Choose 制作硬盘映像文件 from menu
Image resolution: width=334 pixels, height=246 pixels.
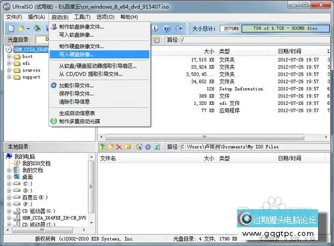pyautogui.click(x=100, y=46)
